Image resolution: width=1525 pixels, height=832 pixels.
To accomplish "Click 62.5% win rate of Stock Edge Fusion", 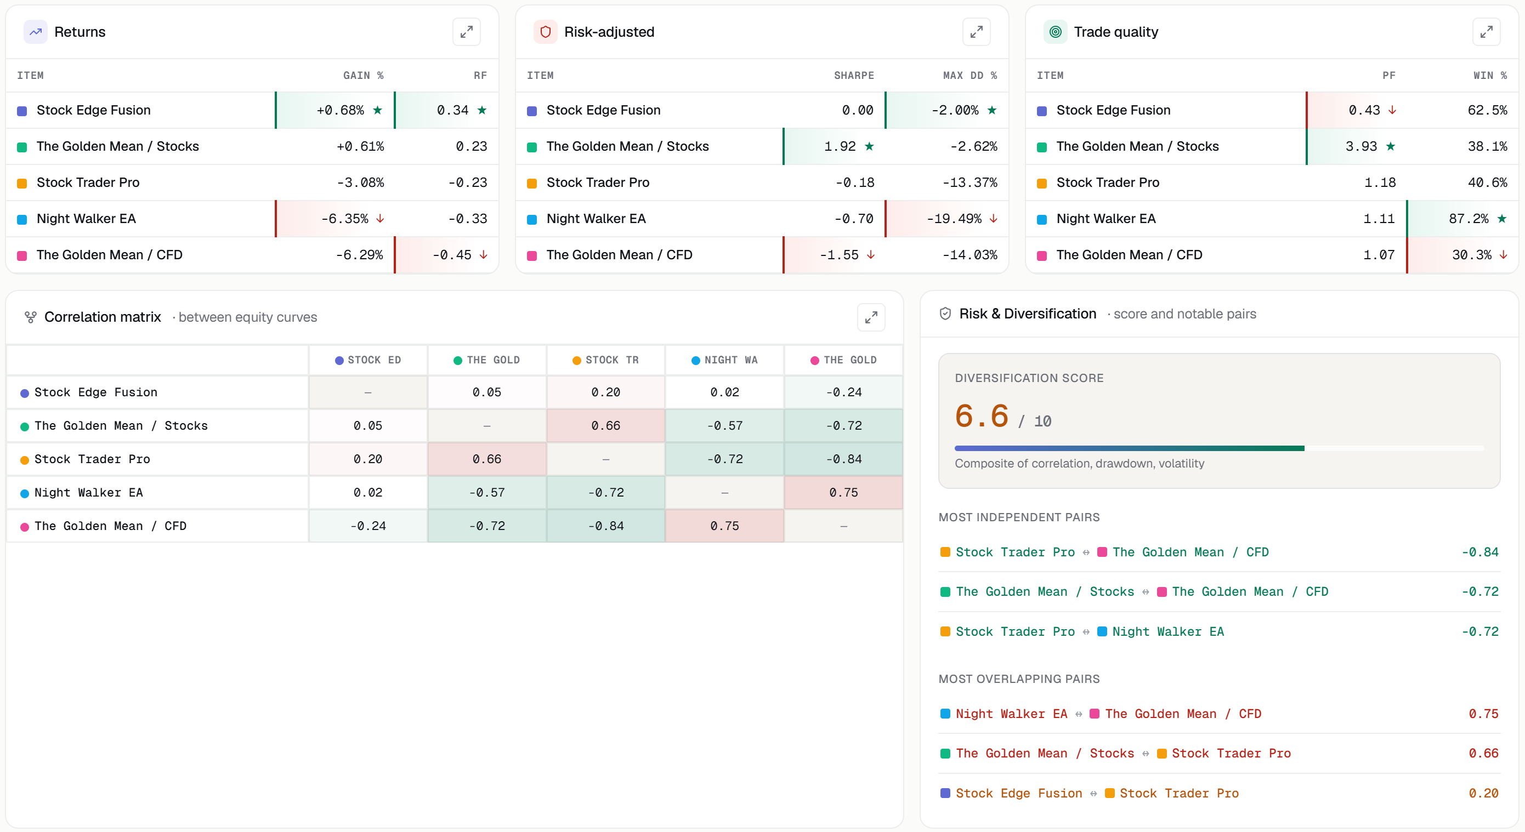I will coord(1487,110).
